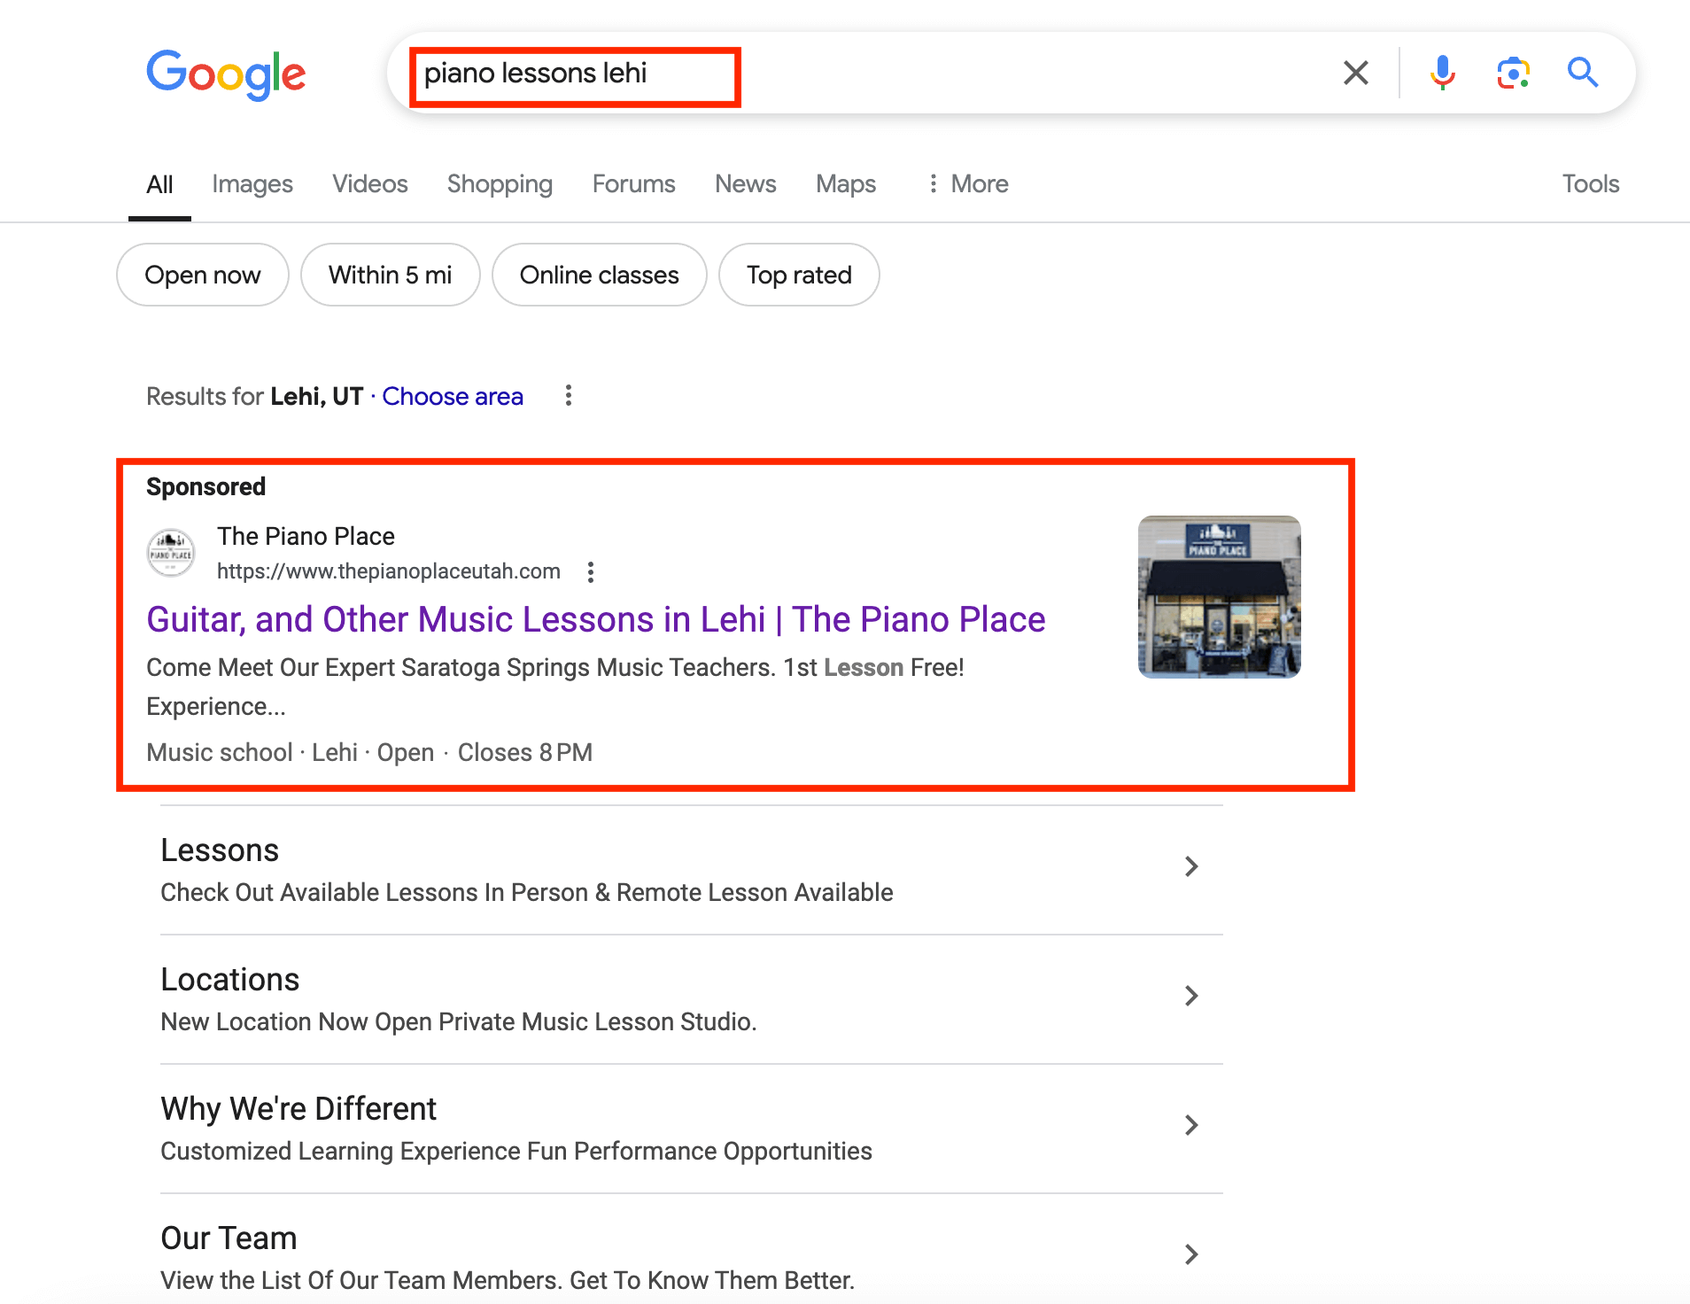
Task: Switch to the Images tab
Action: (x=252, y=184)
